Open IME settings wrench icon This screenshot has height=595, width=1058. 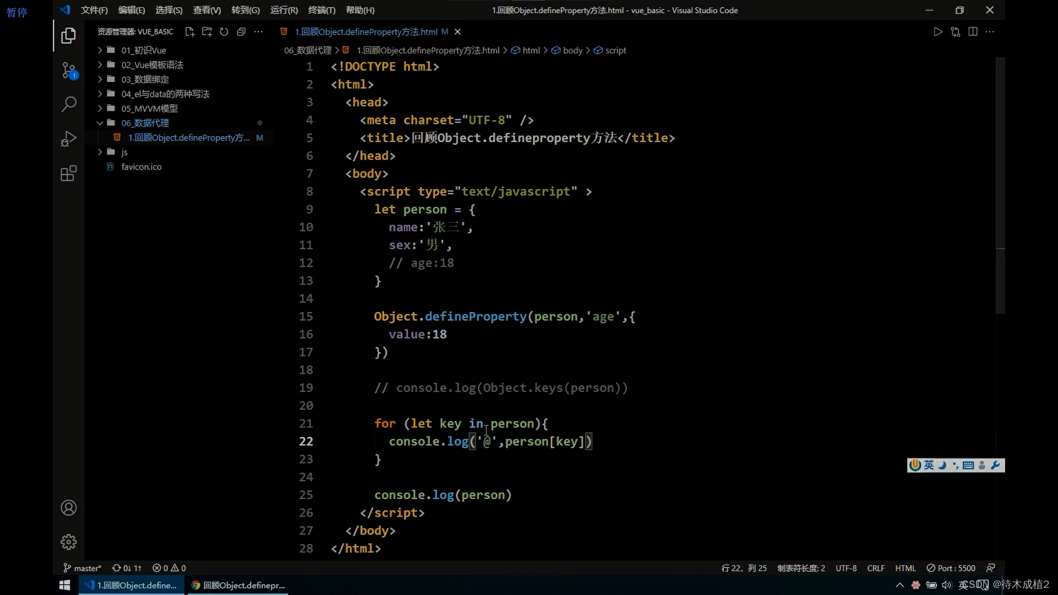pyautogui.click(x=995, y=466)
